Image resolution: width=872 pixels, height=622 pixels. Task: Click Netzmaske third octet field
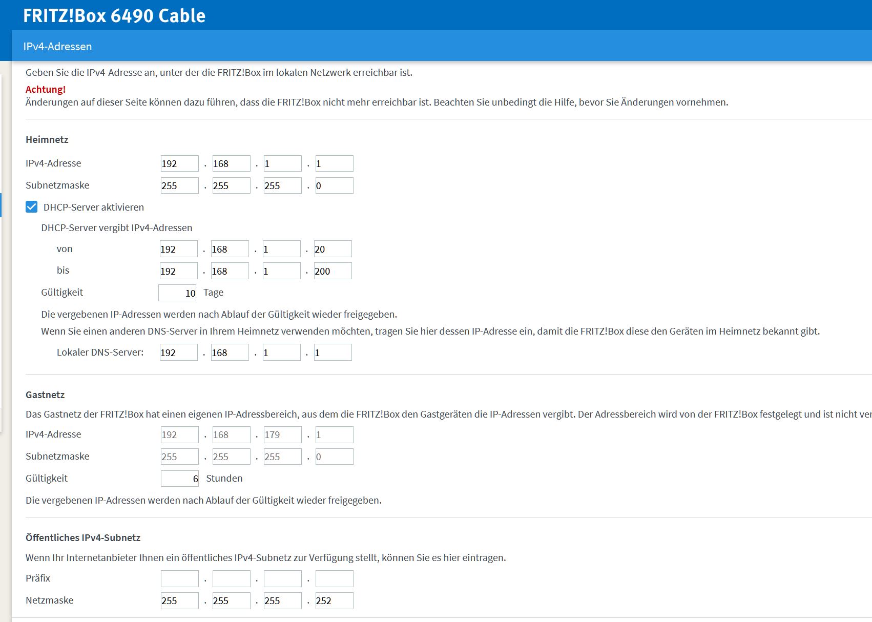click(282, 600)
